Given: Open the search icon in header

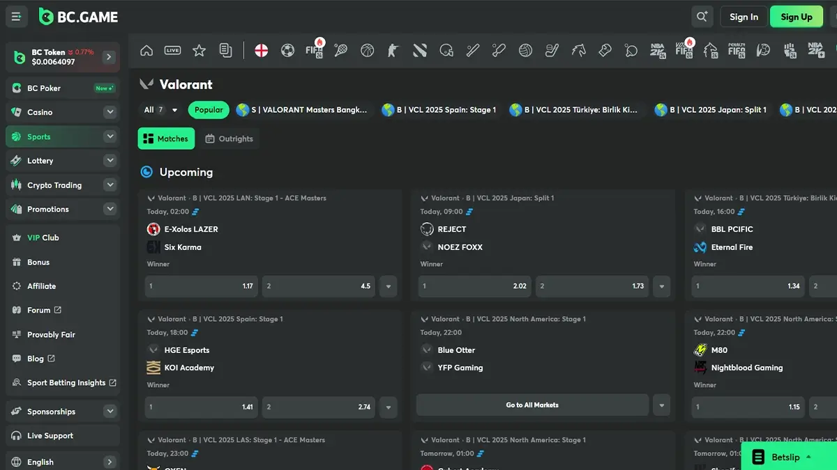Looking at the screenshot, I should [702, 17].
